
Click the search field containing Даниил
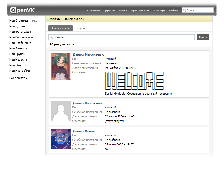(122, 37)
